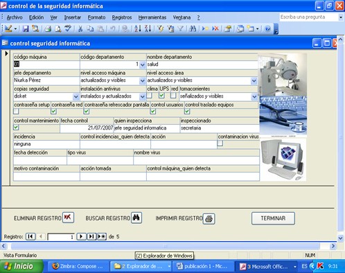The image size is (345, 273).
Task: Click the Inicio start button
Action: 21,266
